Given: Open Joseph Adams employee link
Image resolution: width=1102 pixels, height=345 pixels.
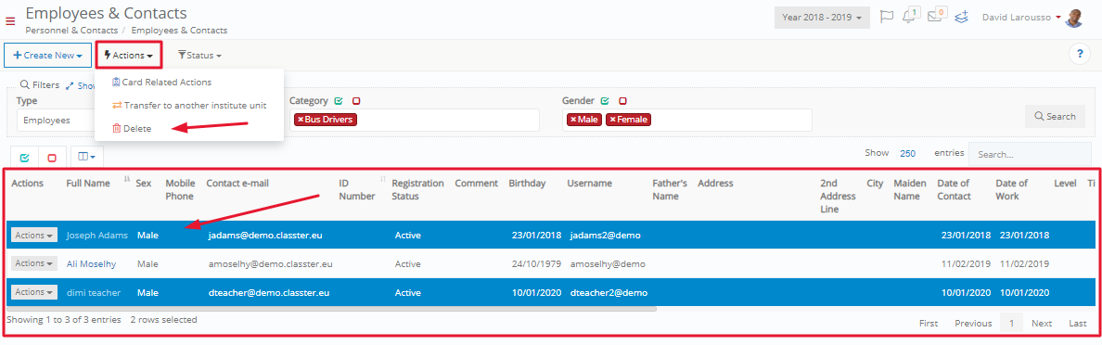Looking at the screenshot, I should 97,236.
